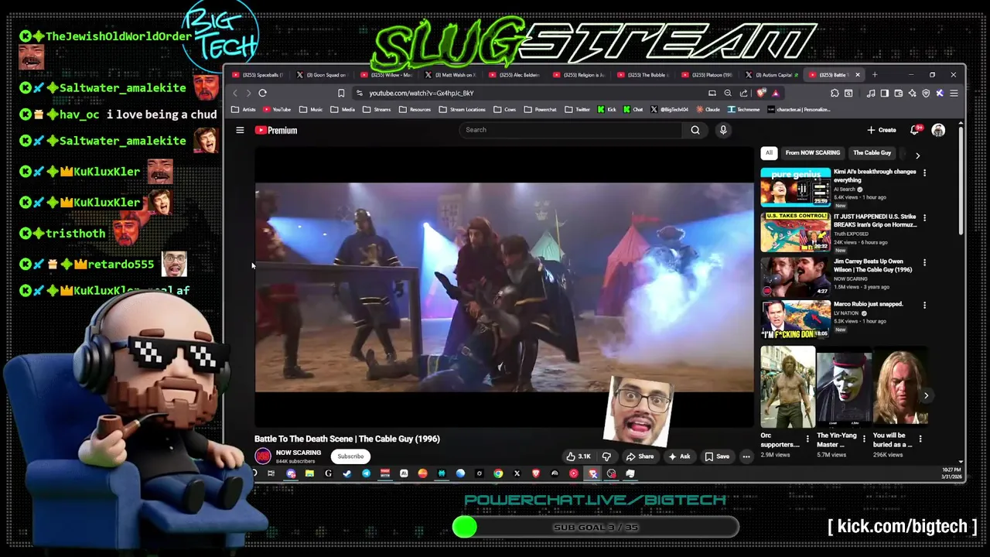Click the YouTube Premium logo
990x557 pixels.
pyautogui.click(x=276, y=130)
